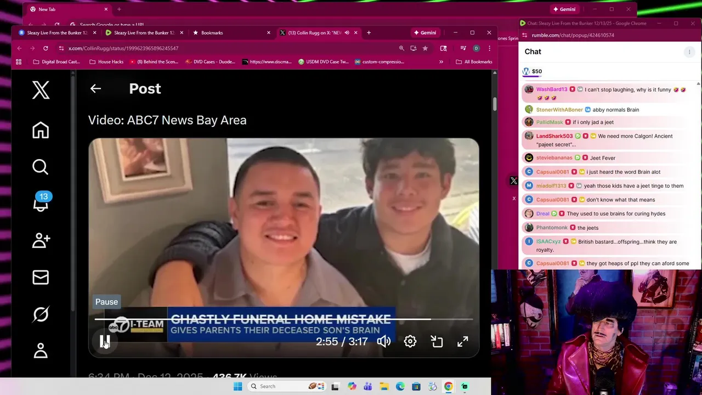Open Microsoft Edge from taskbar
Image resolution: width=702 pixels, height=395 pixels.
coord(400,386)
